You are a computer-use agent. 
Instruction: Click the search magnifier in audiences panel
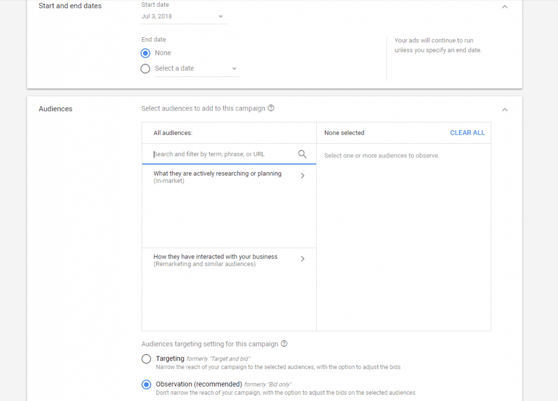[x=302, y=154]
